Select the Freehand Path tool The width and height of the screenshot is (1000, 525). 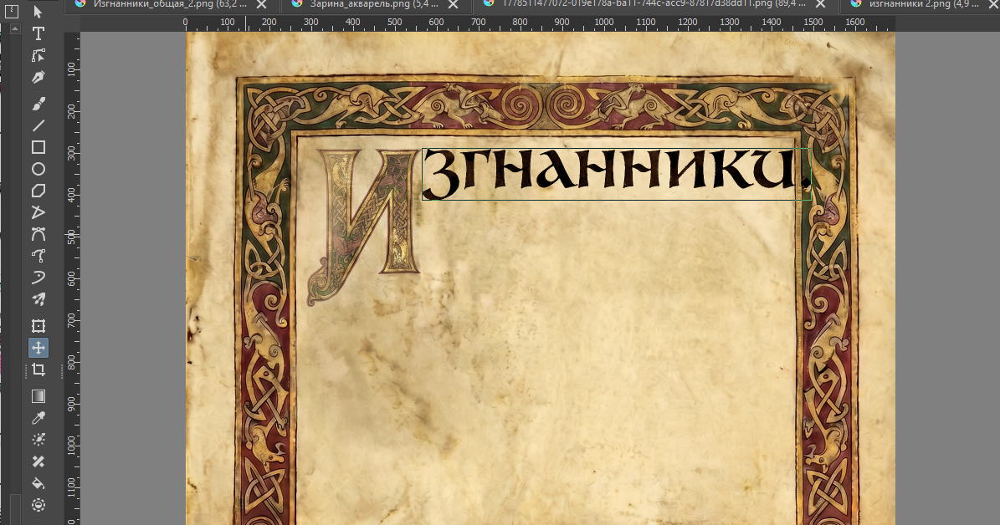(38, 256)
